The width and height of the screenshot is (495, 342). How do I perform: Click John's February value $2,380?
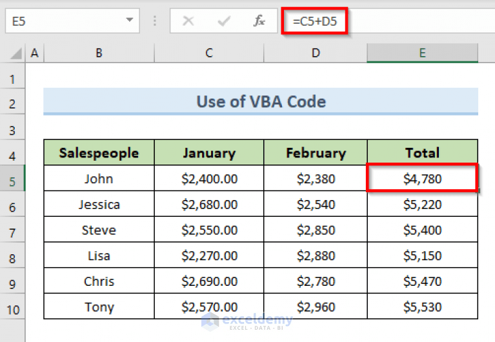[x=316, y=179]
